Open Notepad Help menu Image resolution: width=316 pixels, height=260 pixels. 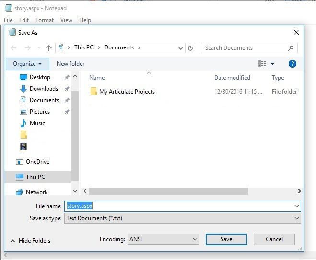tap(85, 20)
